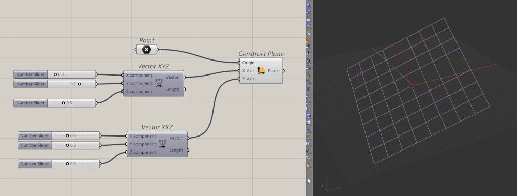Click the XYZ icon on upper Vector XYZ
This screenshot has width=517, height=196.
coord(159,83)
